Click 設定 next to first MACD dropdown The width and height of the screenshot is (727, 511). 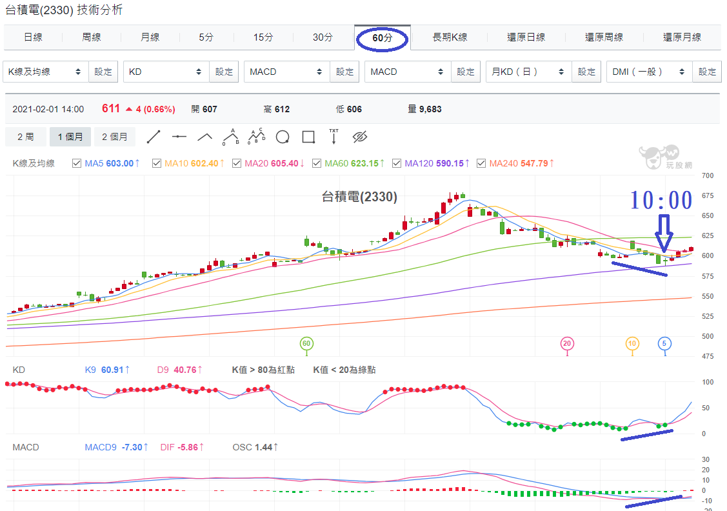pos(344,72)
